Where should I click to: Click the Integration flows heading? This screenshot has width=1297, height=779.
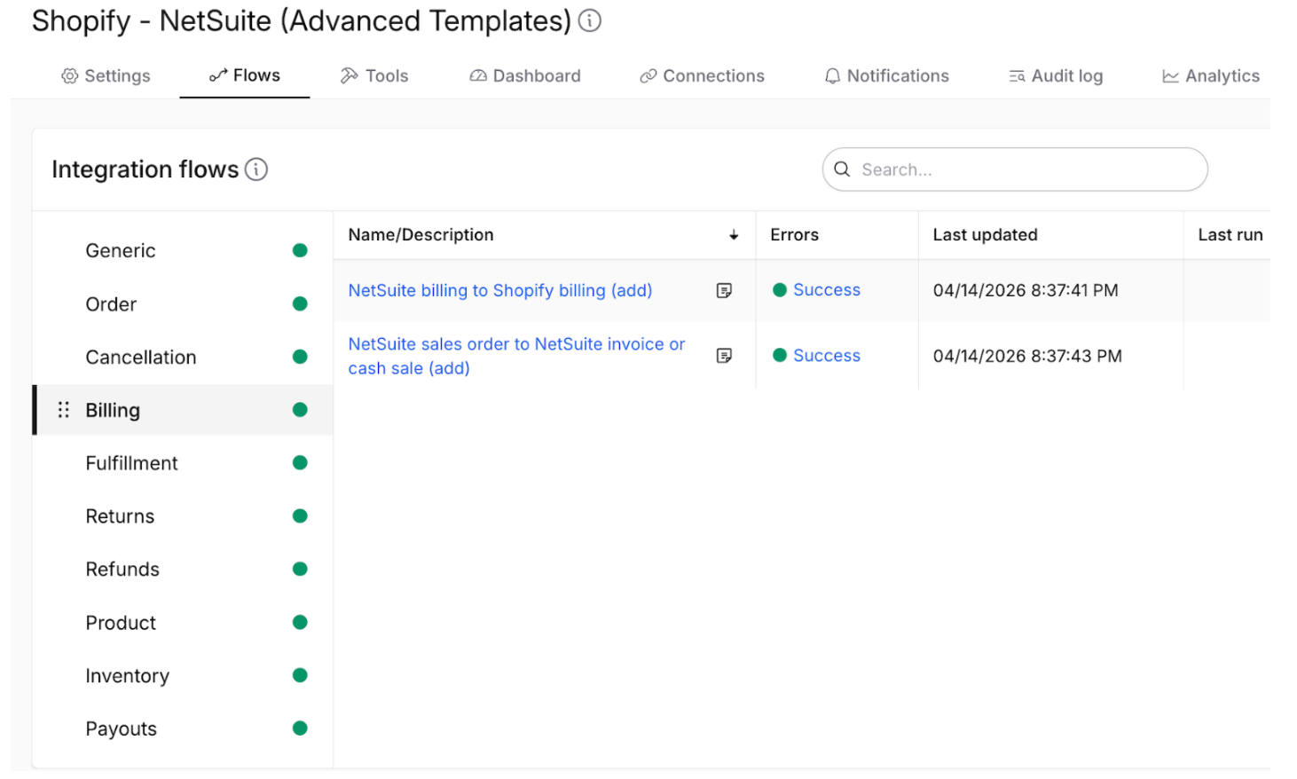145,169
